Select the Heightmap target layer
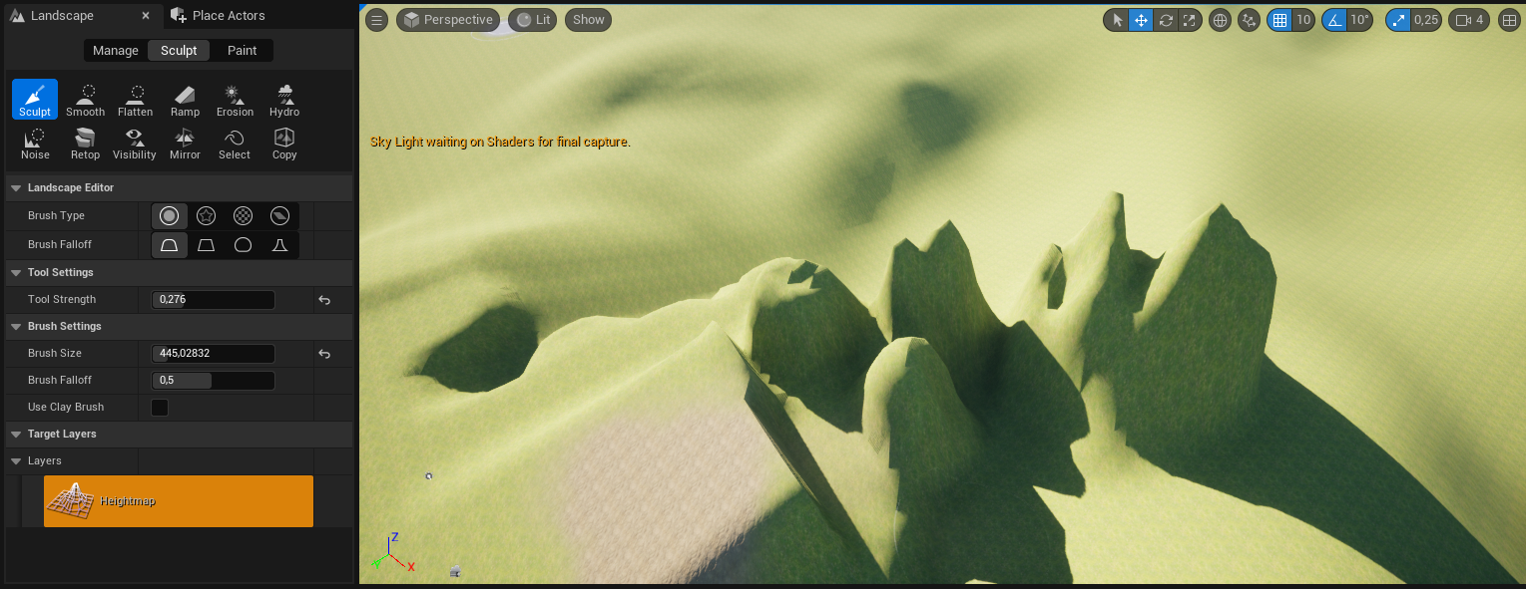 click(178, 501)
